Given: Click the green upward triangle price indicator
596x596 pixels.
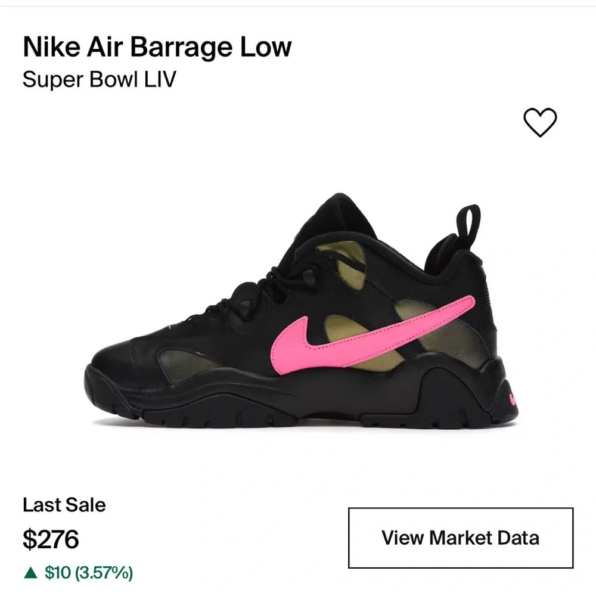Looking at the screenshot, I should tap(31, 572).
